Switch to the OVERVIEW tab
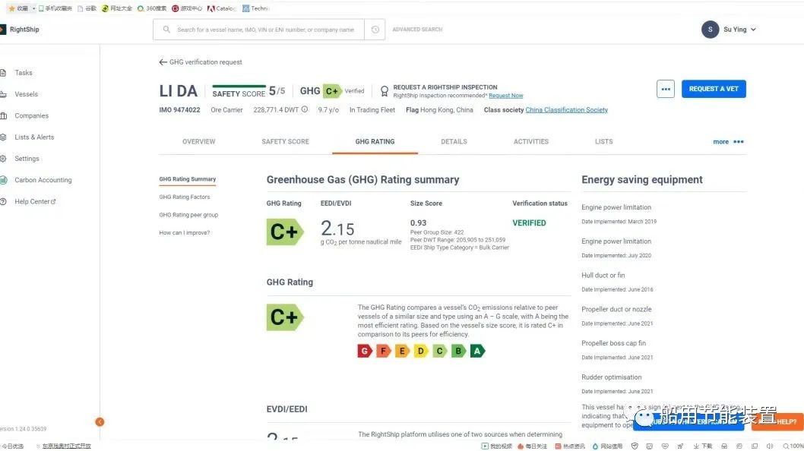This screenshot has width=804, height=451. pos(199,142)
